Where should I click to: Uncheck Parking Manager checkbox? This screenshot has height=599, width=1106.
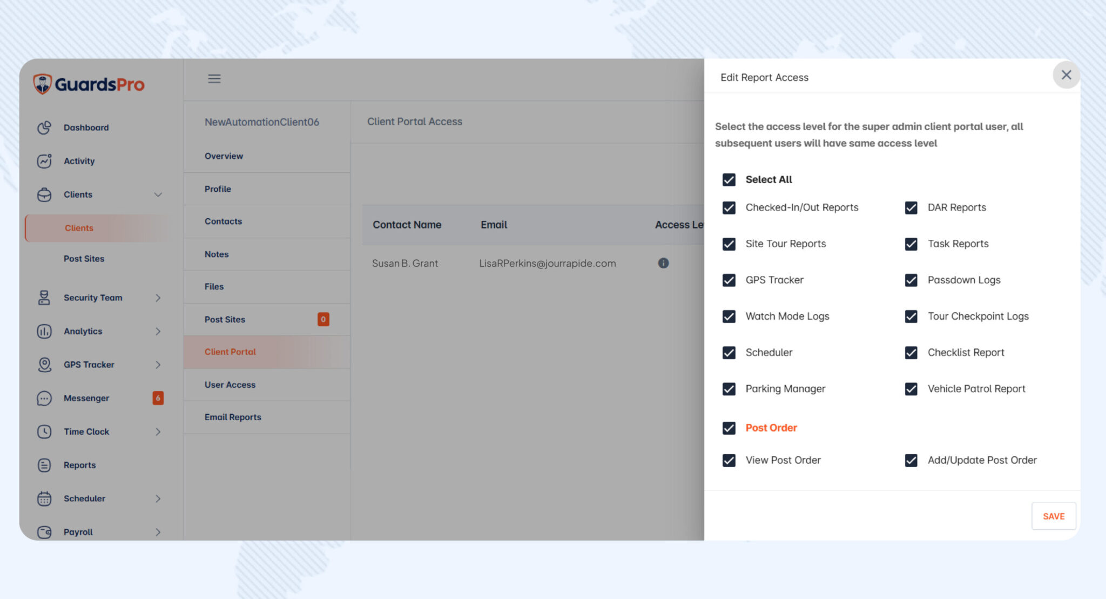(x=729, y=388)
